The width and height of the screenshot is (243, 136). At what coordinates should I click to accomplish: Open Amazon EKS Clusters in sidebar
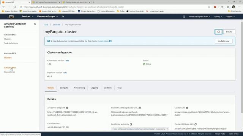(x=8, y=58)
